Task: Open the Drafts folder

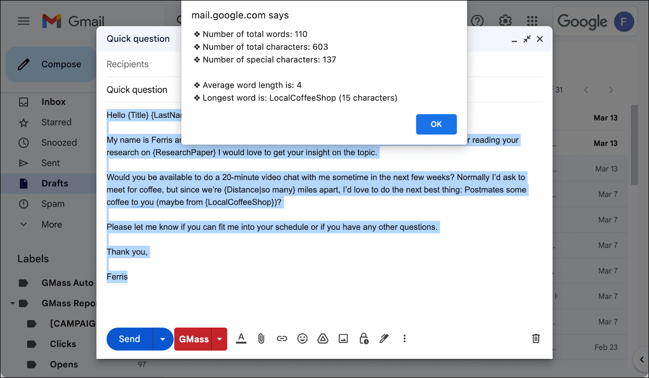Action: pyautogui.click(x=55, y=184)
